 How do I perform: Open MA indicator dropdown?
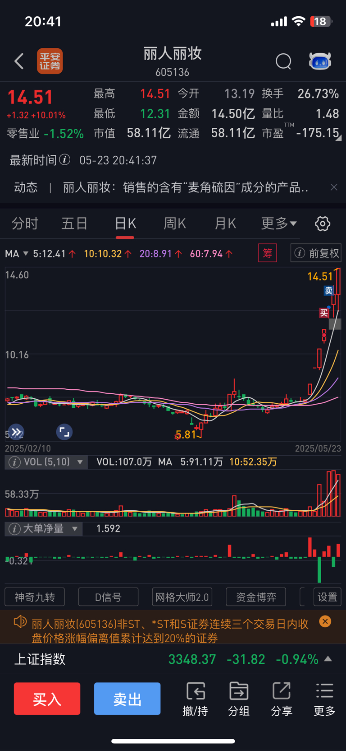pos(17,253)
